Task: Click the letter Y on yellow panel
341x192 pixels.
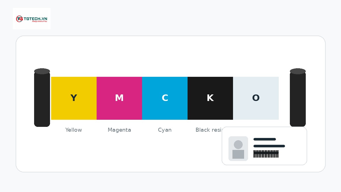Action: [x=74, y=98]
